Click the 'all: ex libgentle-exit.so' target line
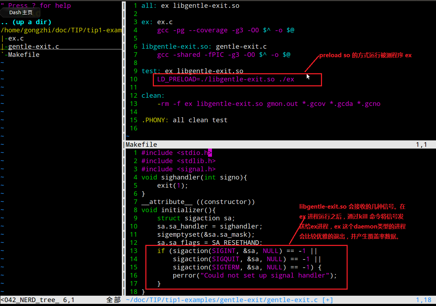Viewport: 436px width, 306px height. 190,6
